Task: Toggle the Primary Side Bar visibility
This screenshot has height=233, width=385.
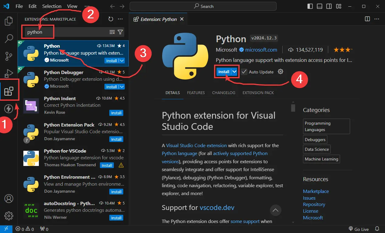Action: click(x=310, y=6)
